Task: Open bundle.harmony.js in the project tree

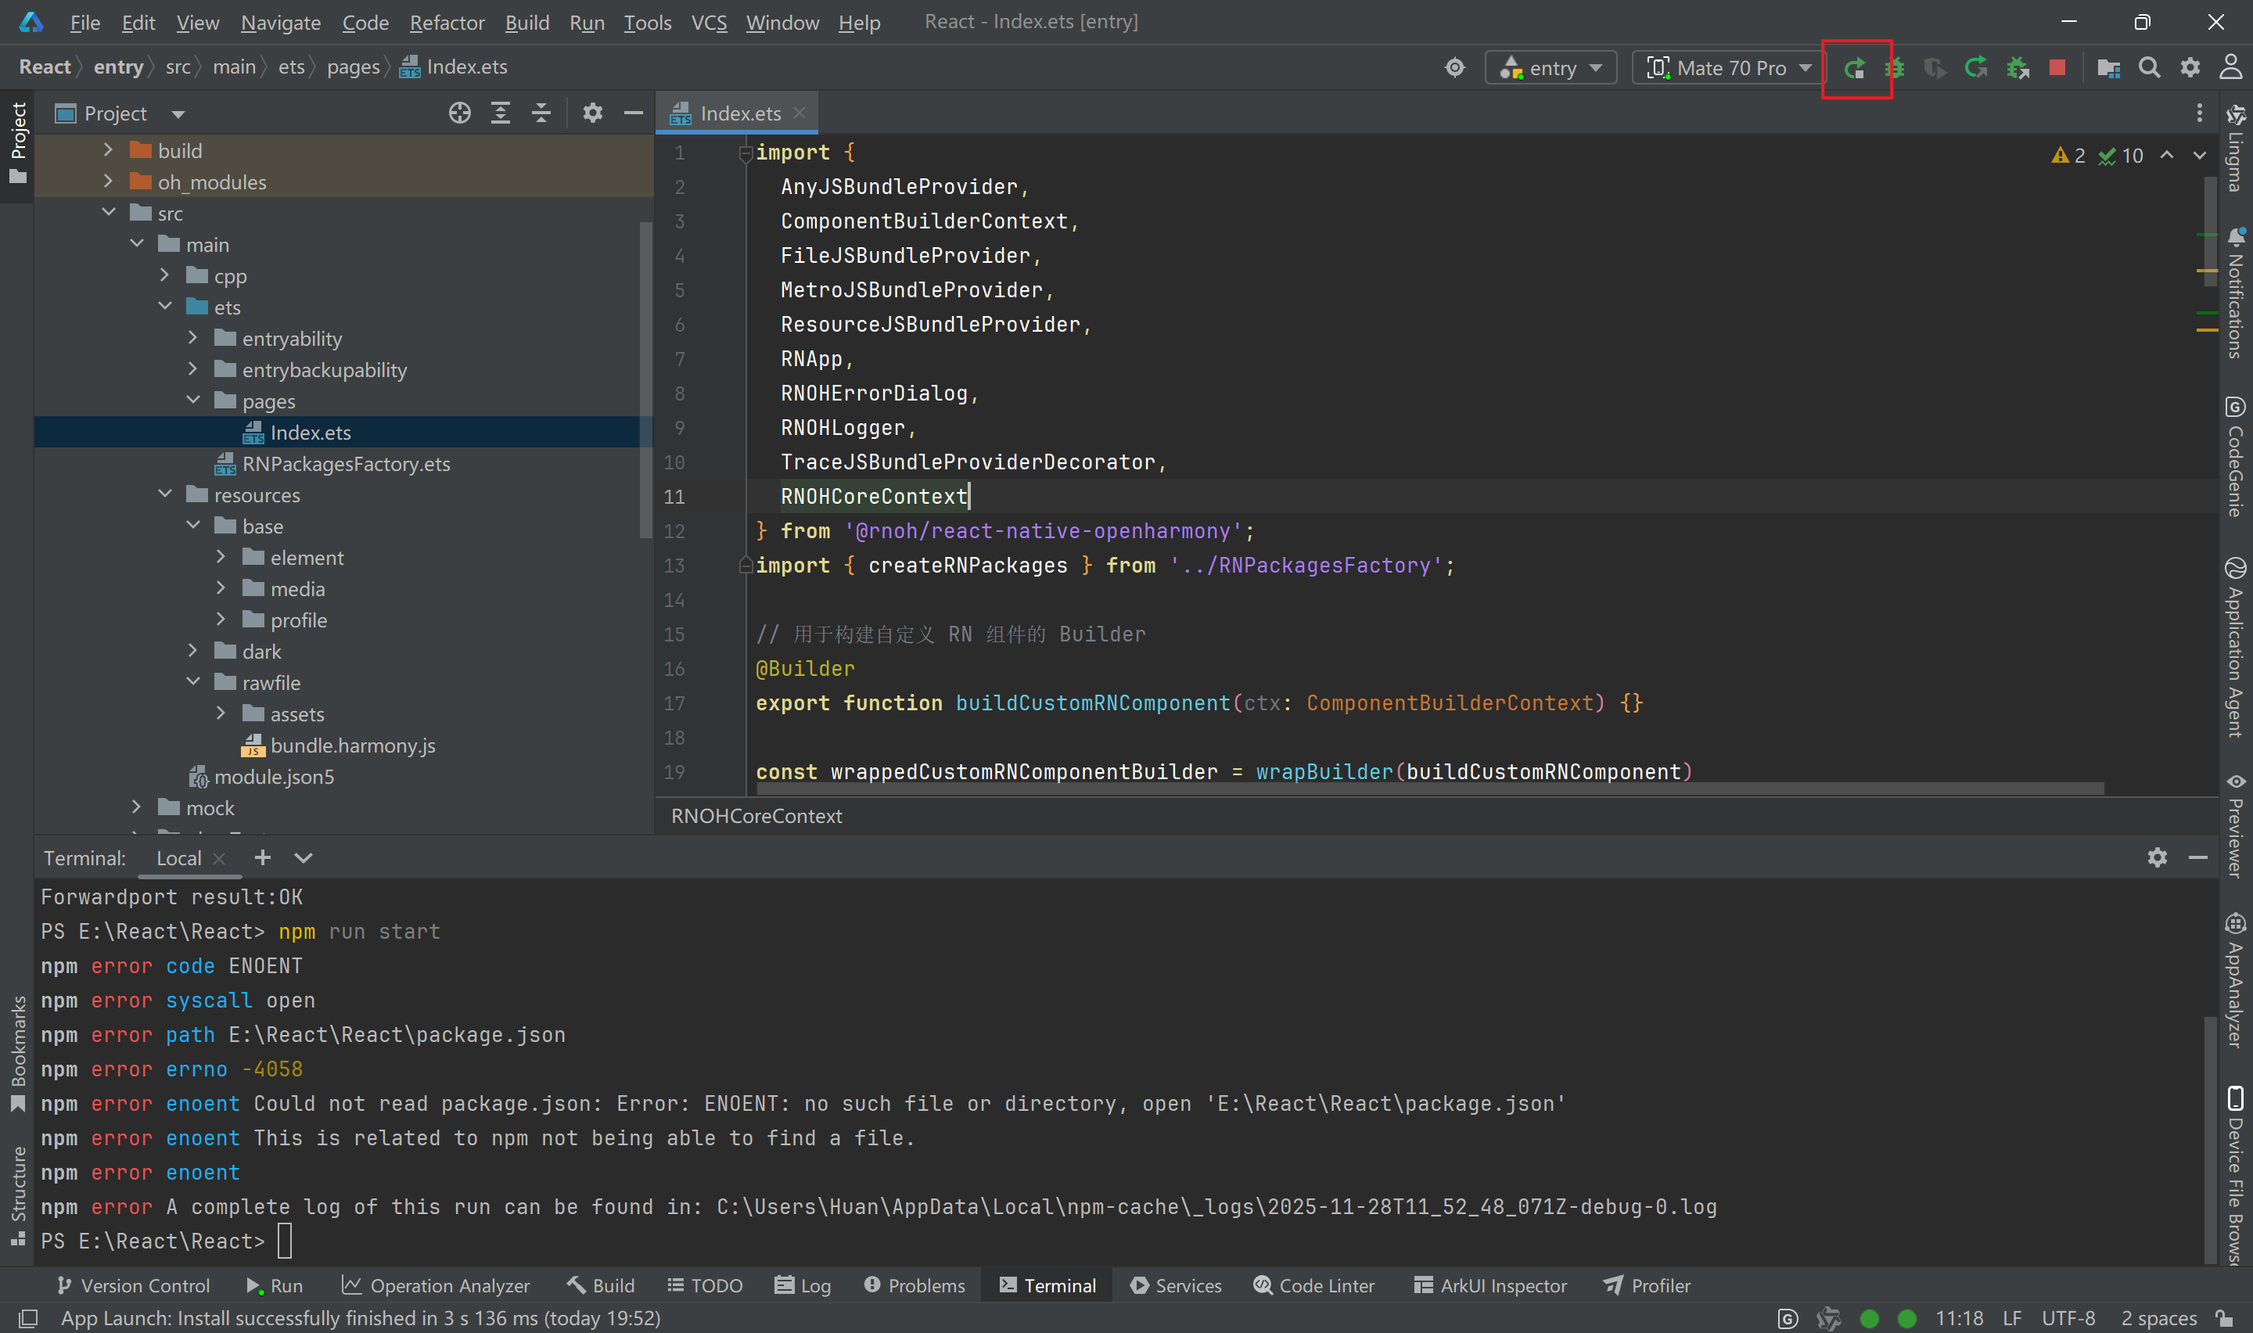Action: [352, 746]
